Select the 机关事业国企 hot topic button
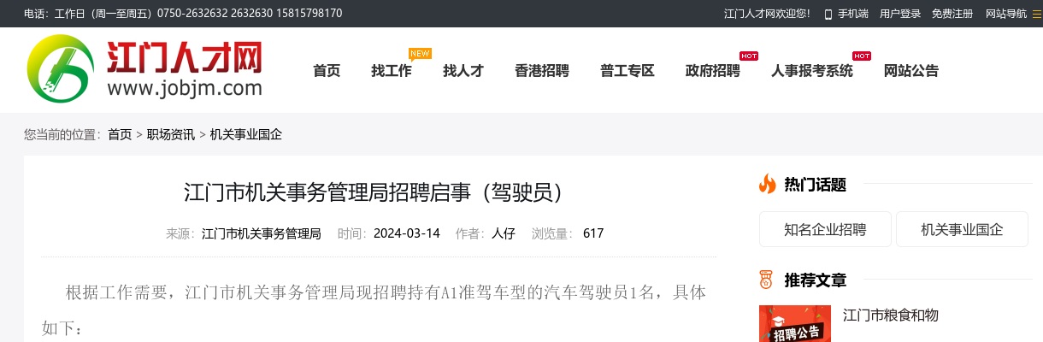The width and height of the screenshot is (1043, 342). tap(962, 229)
